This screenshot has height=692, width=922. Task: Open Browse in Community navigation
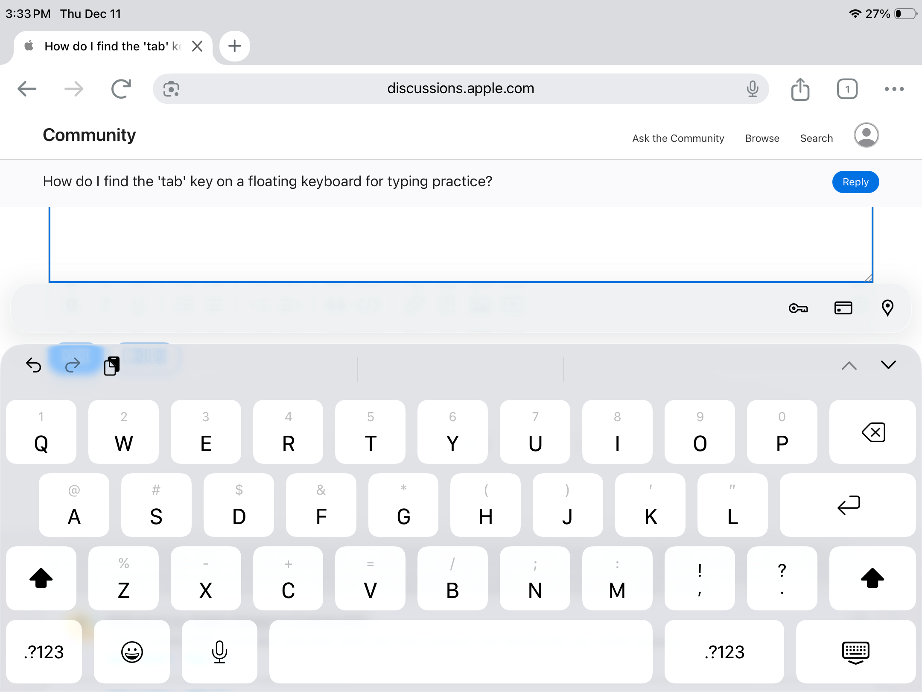tap(762, 138)
